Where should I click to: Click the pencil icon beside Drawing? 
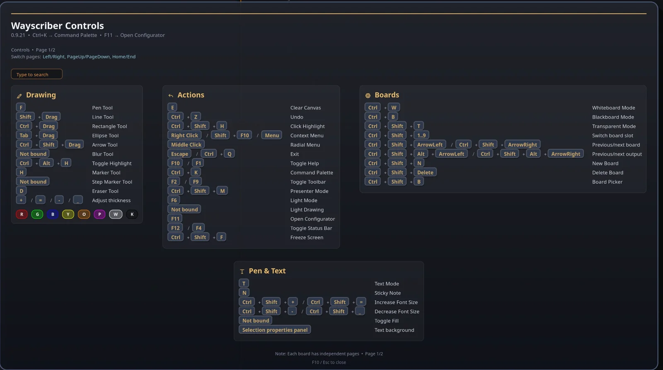point(19,96)
